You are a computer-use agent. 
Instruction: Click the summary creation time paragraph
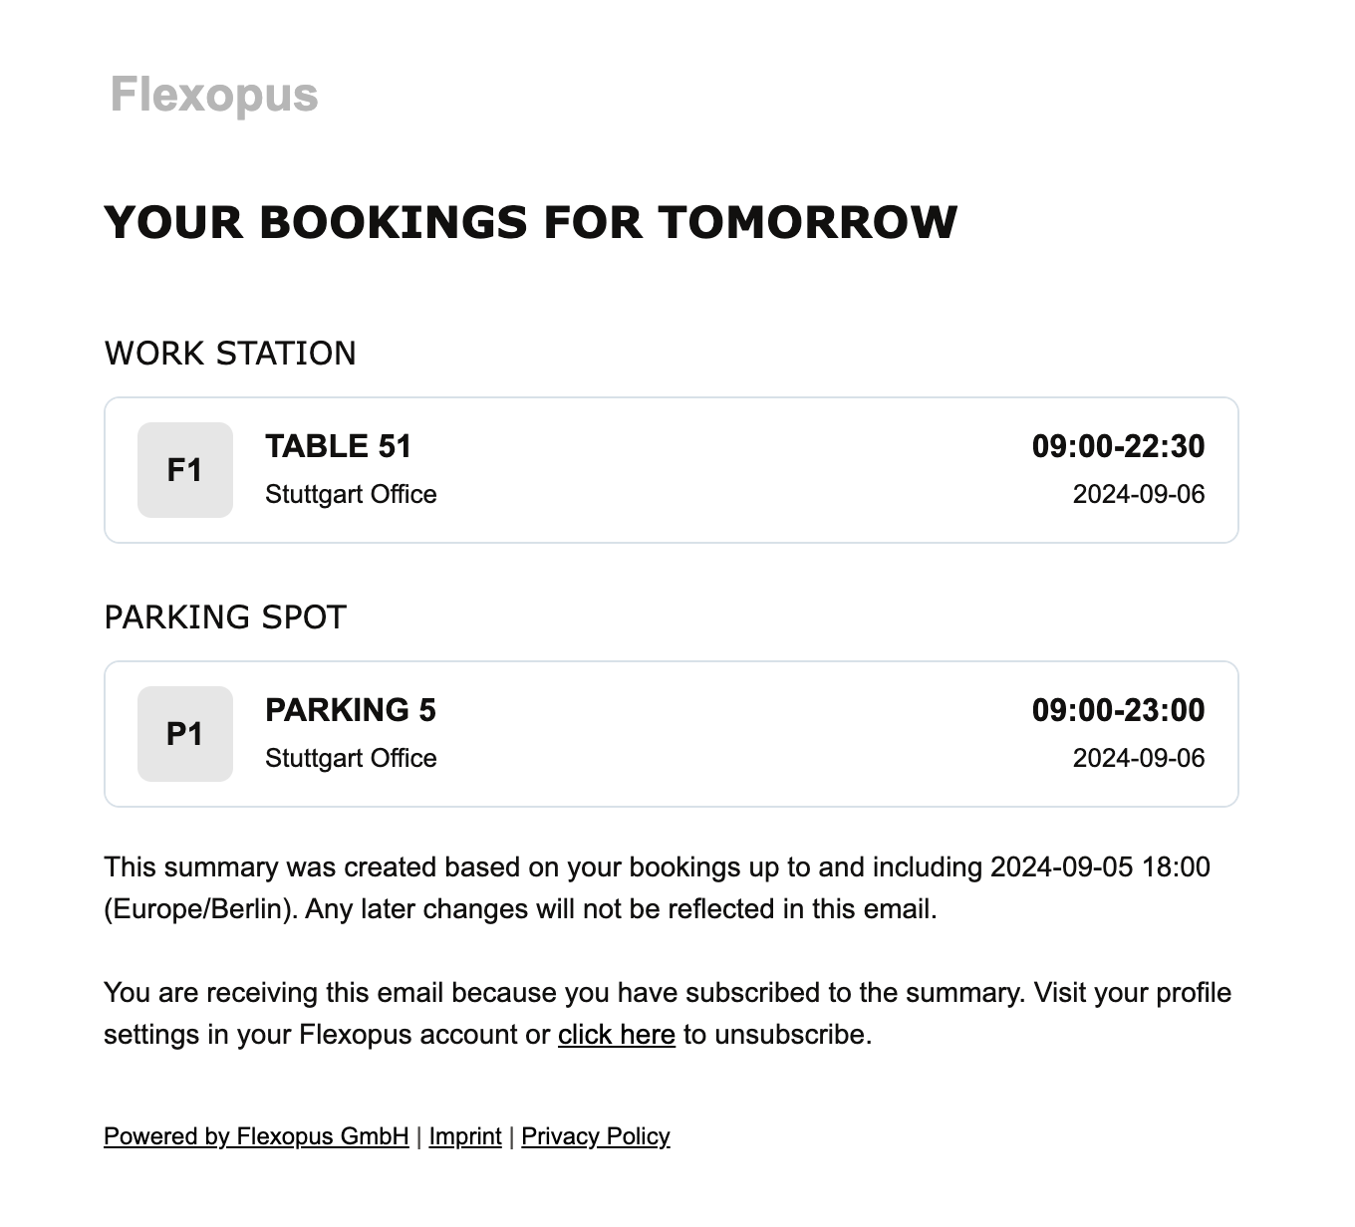click(657, 887)
